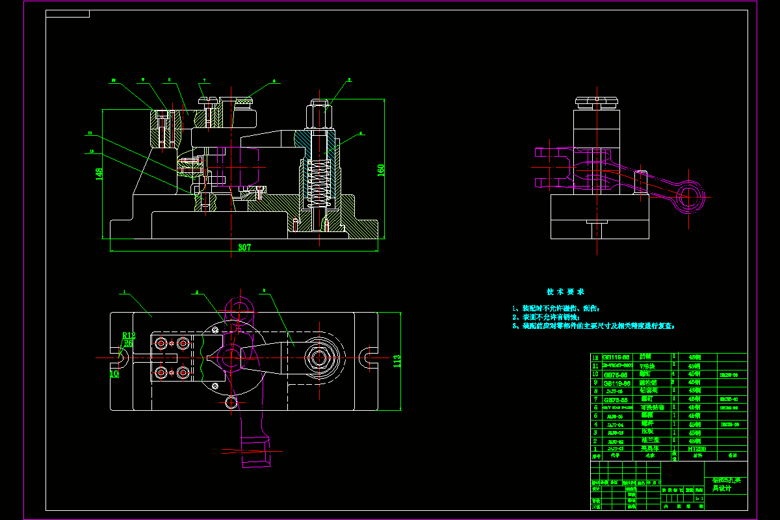The height and width of the screenshot is (520, 780).
Task: Click the 307 overall length dimension
Action: pyautogui.click(x=244, y=248)
